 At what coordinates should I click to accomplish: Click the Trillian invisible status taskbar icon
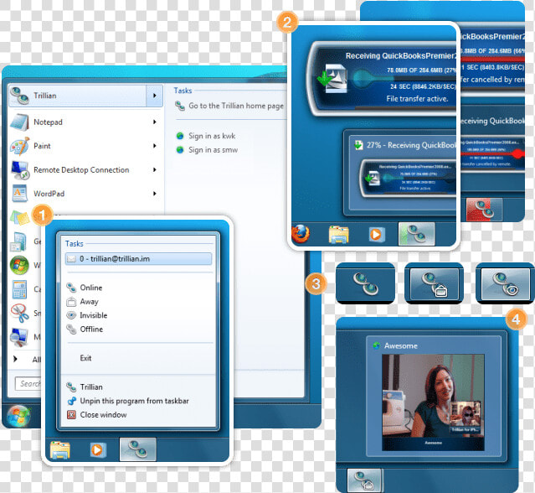point(505,283)
